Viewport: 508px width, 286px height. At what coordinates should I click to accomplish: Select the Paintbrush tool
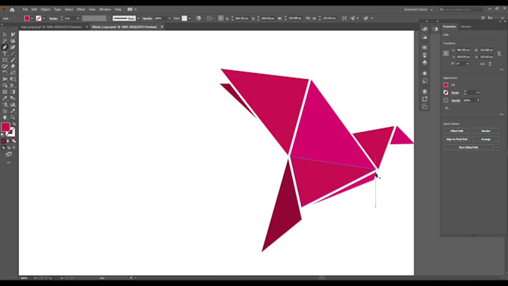[13, 60]
